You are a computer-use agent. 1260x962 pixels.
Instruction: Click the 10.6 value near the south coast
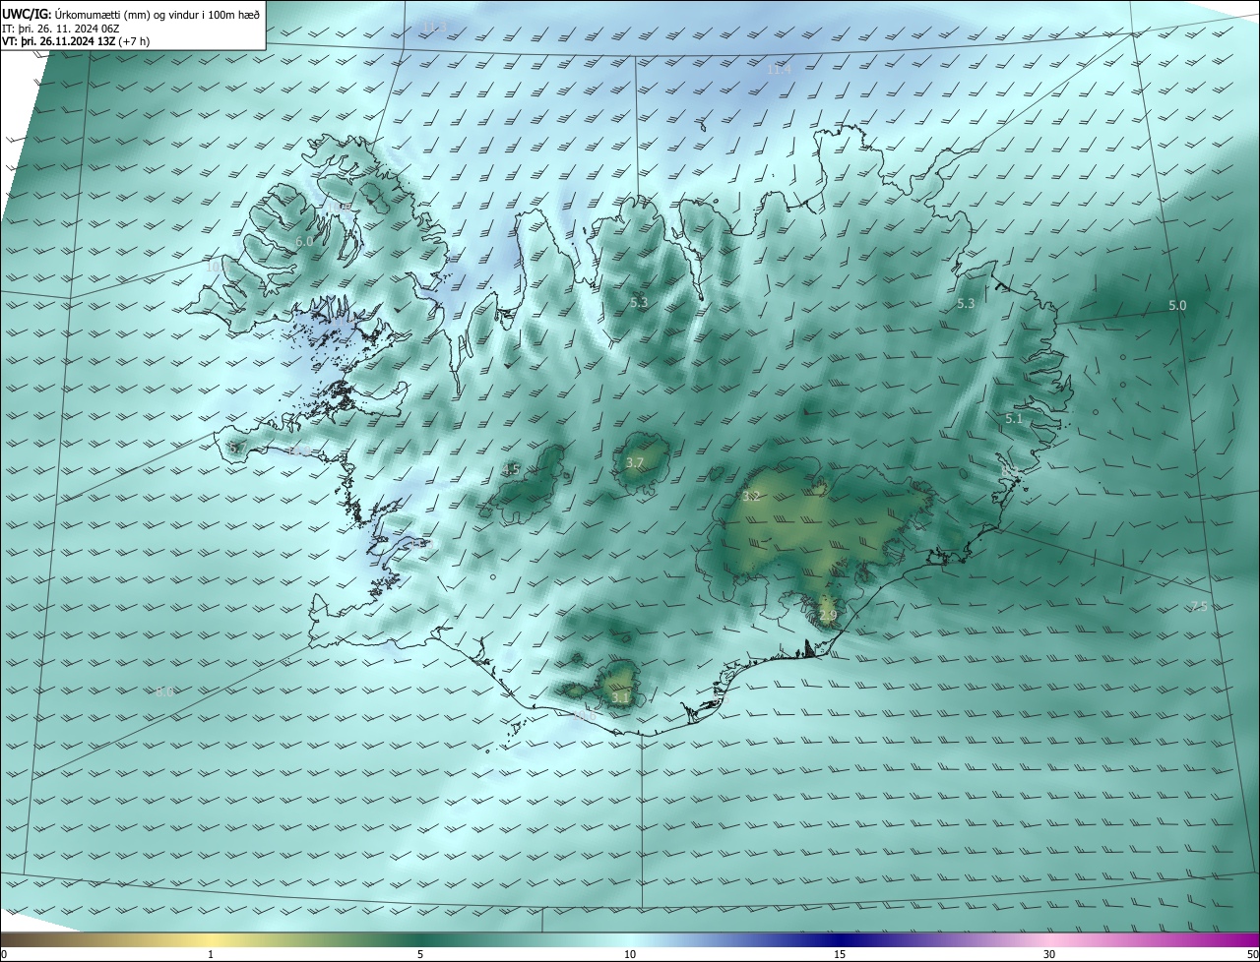(585, 717)
